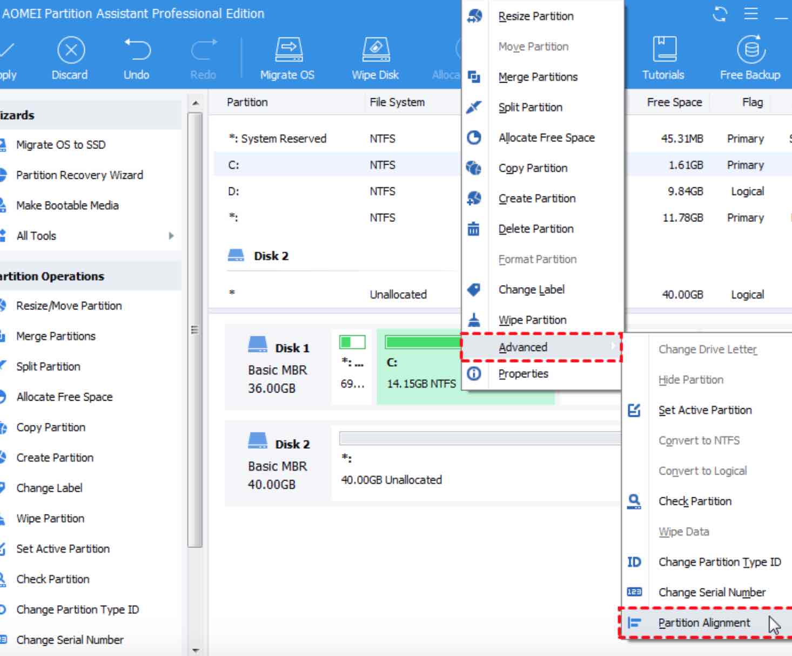Screen dimensions: 792x656
Task: Select Split Partition icon in context menu
Action: pyautogui.click(x=474, y=107)
